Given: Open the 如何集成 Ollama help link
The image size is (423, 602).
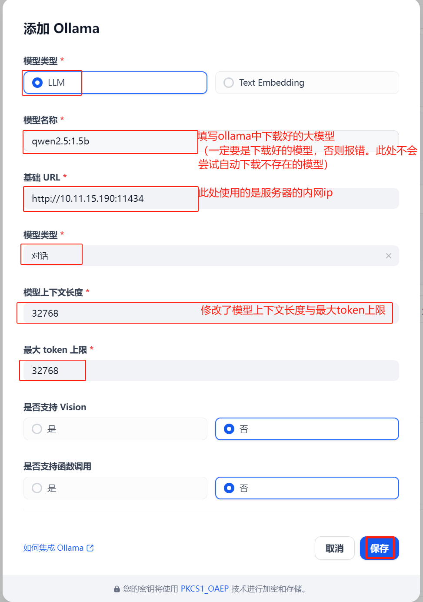Looking at the screenshot, I should (53, 548).
